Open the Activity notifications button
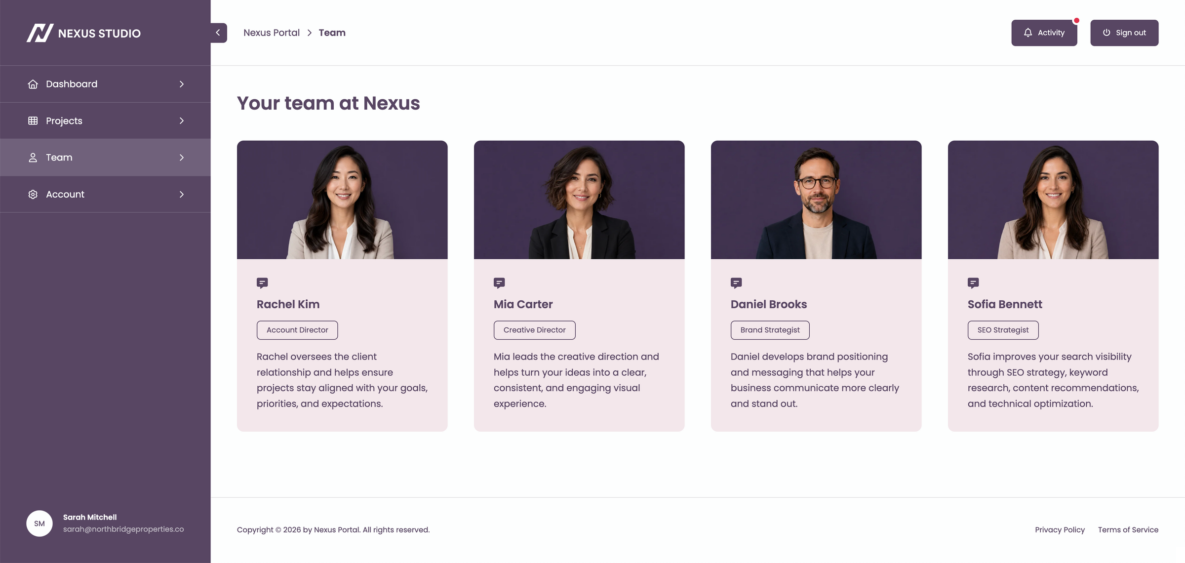1185x563 pixels. tap(1044, 33)
